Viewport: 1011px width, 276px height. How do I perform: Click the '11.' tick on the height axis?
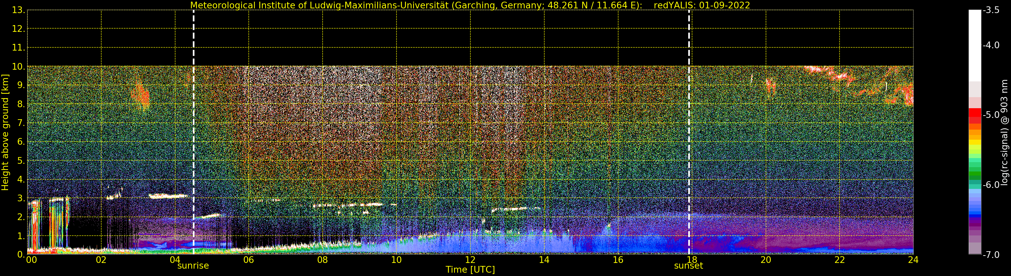pos(18,48)
